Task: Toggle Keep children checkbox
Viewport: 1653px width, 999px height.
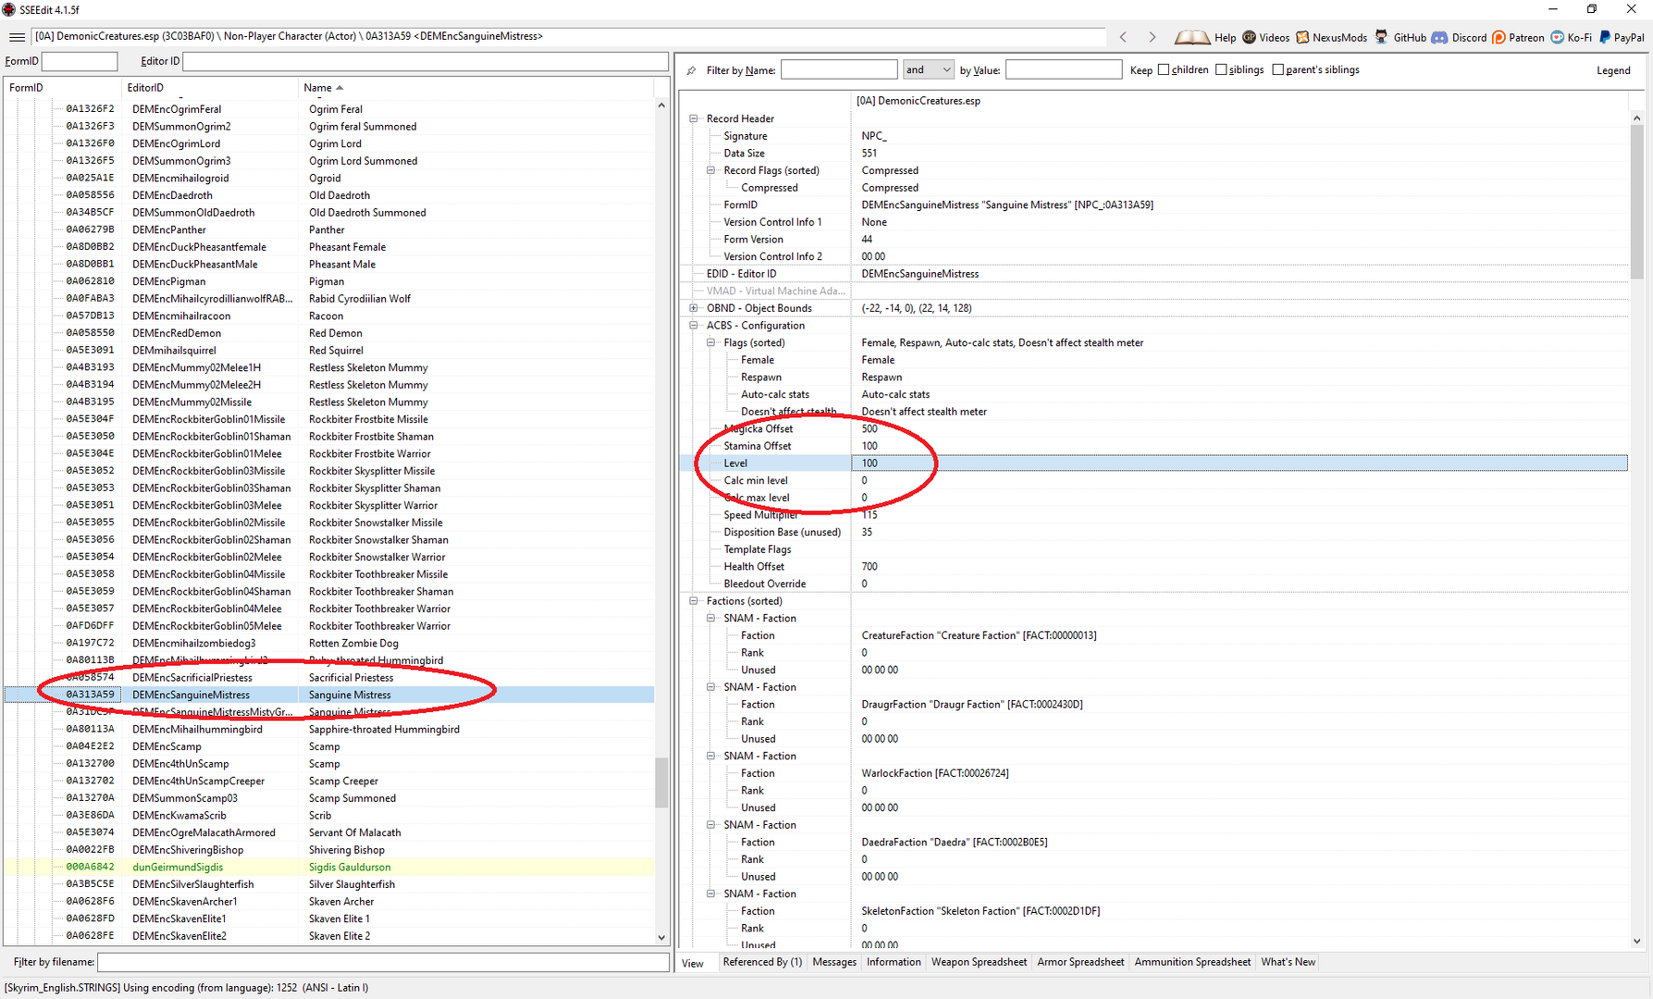Action: point(1164,69)
